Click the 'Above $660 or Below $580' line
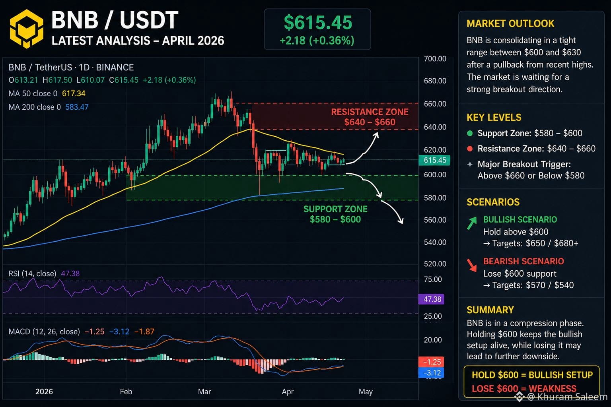The width and height of the screenshot is (611, 407). coord(531,176)
